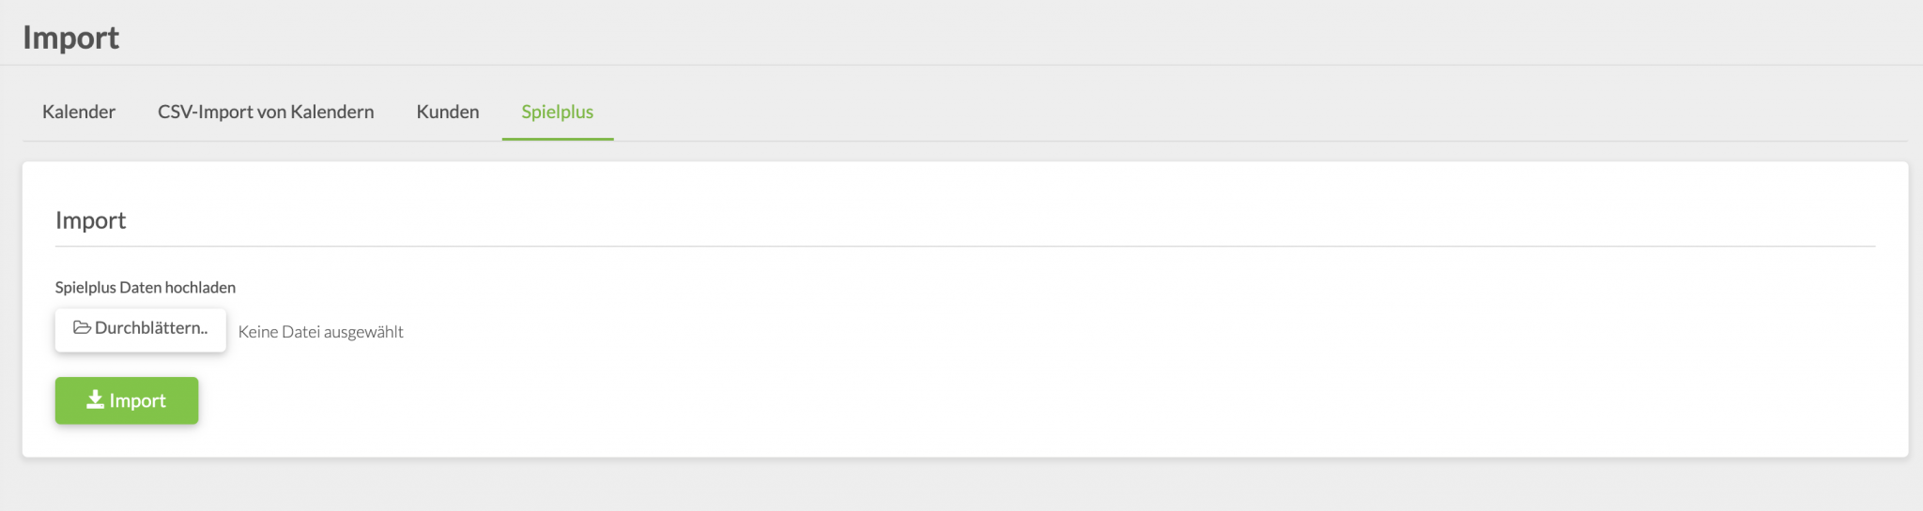
Task: Click the 'Import' text on the green button
Action: click(137, 400)
